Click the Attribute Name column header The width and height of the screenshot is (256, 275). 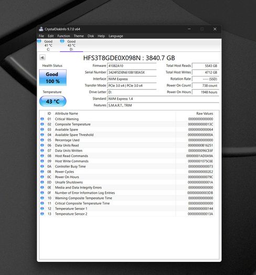(x=67, y=114)
